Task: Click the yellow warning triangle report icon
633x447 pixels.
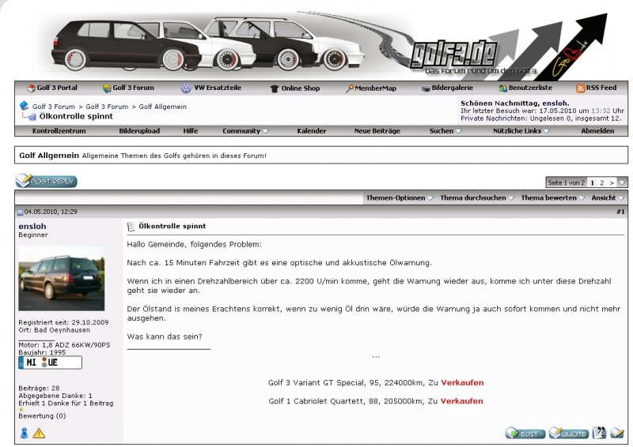Action: point(40,433)
